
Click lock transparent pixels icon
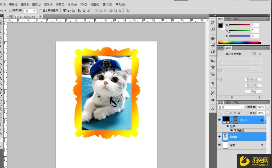point(227,113)
